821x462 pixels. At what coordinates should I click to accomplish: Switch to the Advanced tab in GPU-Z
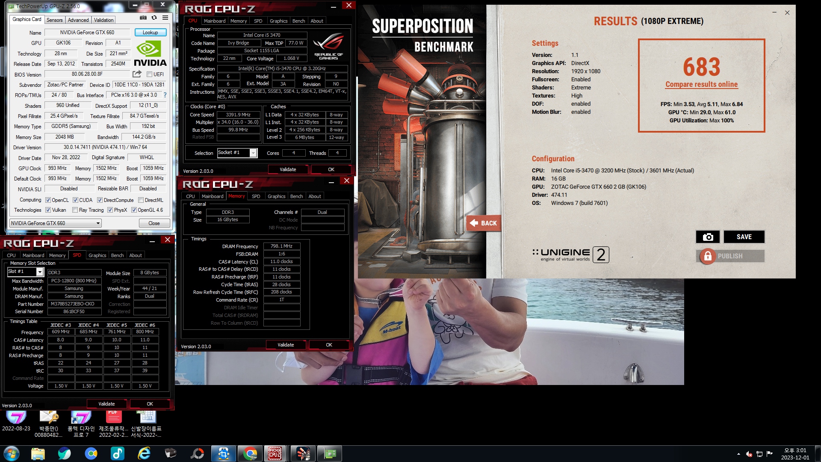[x=78, y=20]
